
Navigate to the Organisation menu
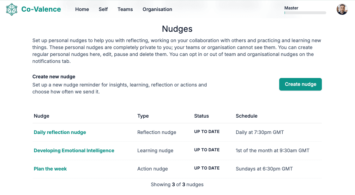(x=157, y=9)
